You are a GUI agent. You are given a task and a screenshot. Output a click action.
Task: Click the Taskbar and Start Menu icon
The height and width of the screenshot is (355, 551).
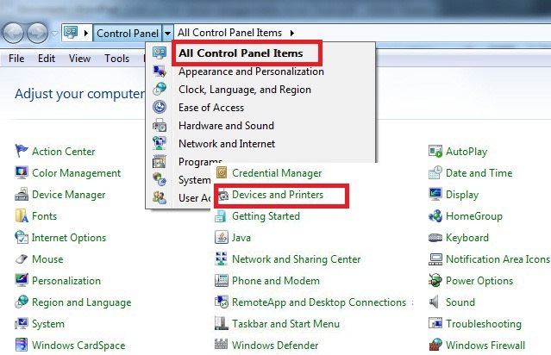coord(222,323)
